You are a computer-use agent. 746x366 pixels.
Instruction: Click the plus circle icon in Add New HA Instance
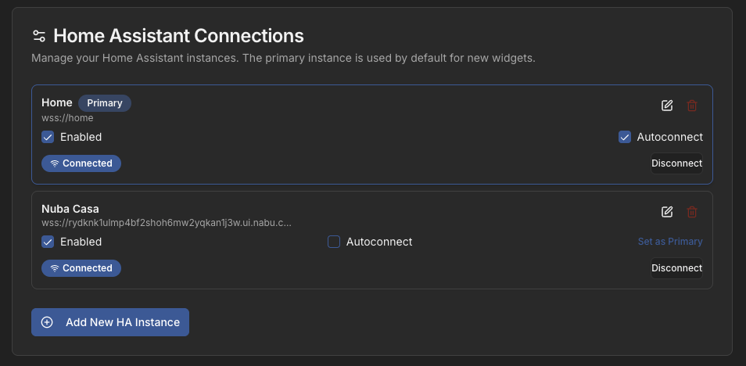(x=47, y=322)
